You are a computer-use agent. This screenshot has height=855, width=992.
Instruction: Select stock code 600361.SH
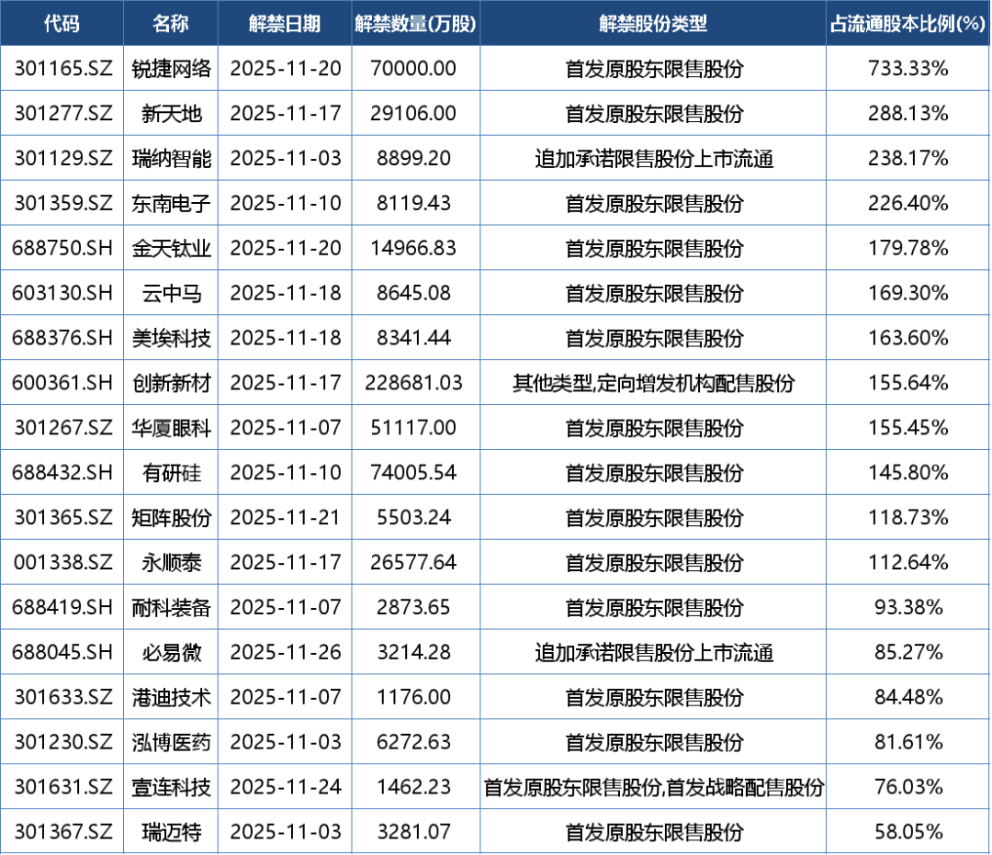tap(62, 383)
